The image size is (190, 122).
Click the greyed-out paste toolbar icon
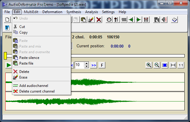coord(76,20)
